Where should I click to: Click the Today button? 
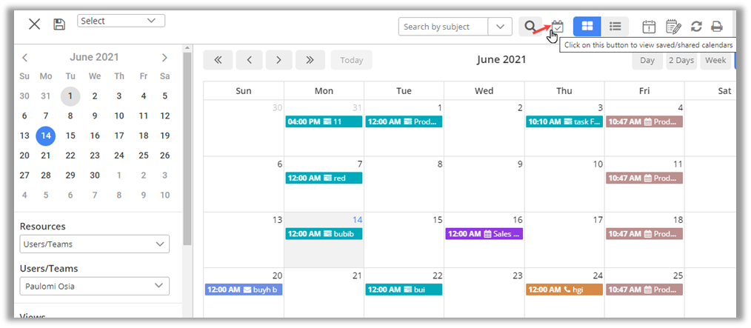tap(351, 61)
